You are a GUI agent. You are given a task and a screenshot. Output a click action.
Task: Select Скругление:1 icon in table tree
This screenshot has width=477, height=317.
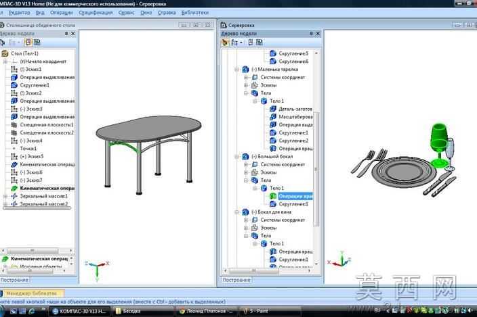14,85
